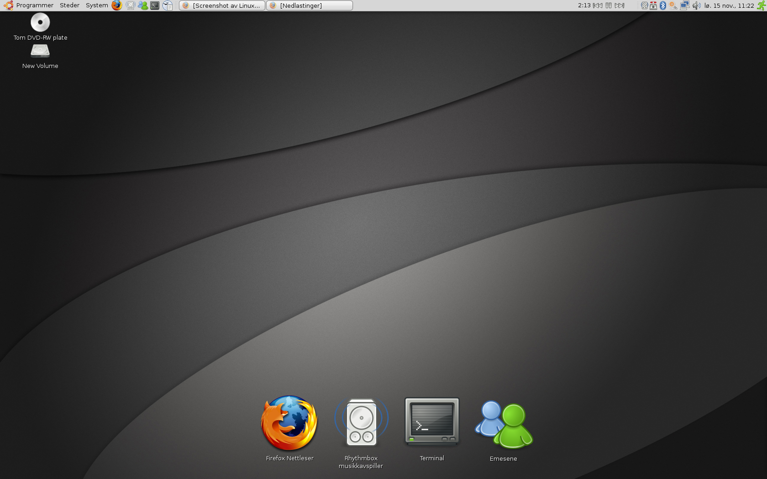Screen dimensions: 767x479
Task: Click the 'Terminal' label under desktop icon
Action: point(432,458)
